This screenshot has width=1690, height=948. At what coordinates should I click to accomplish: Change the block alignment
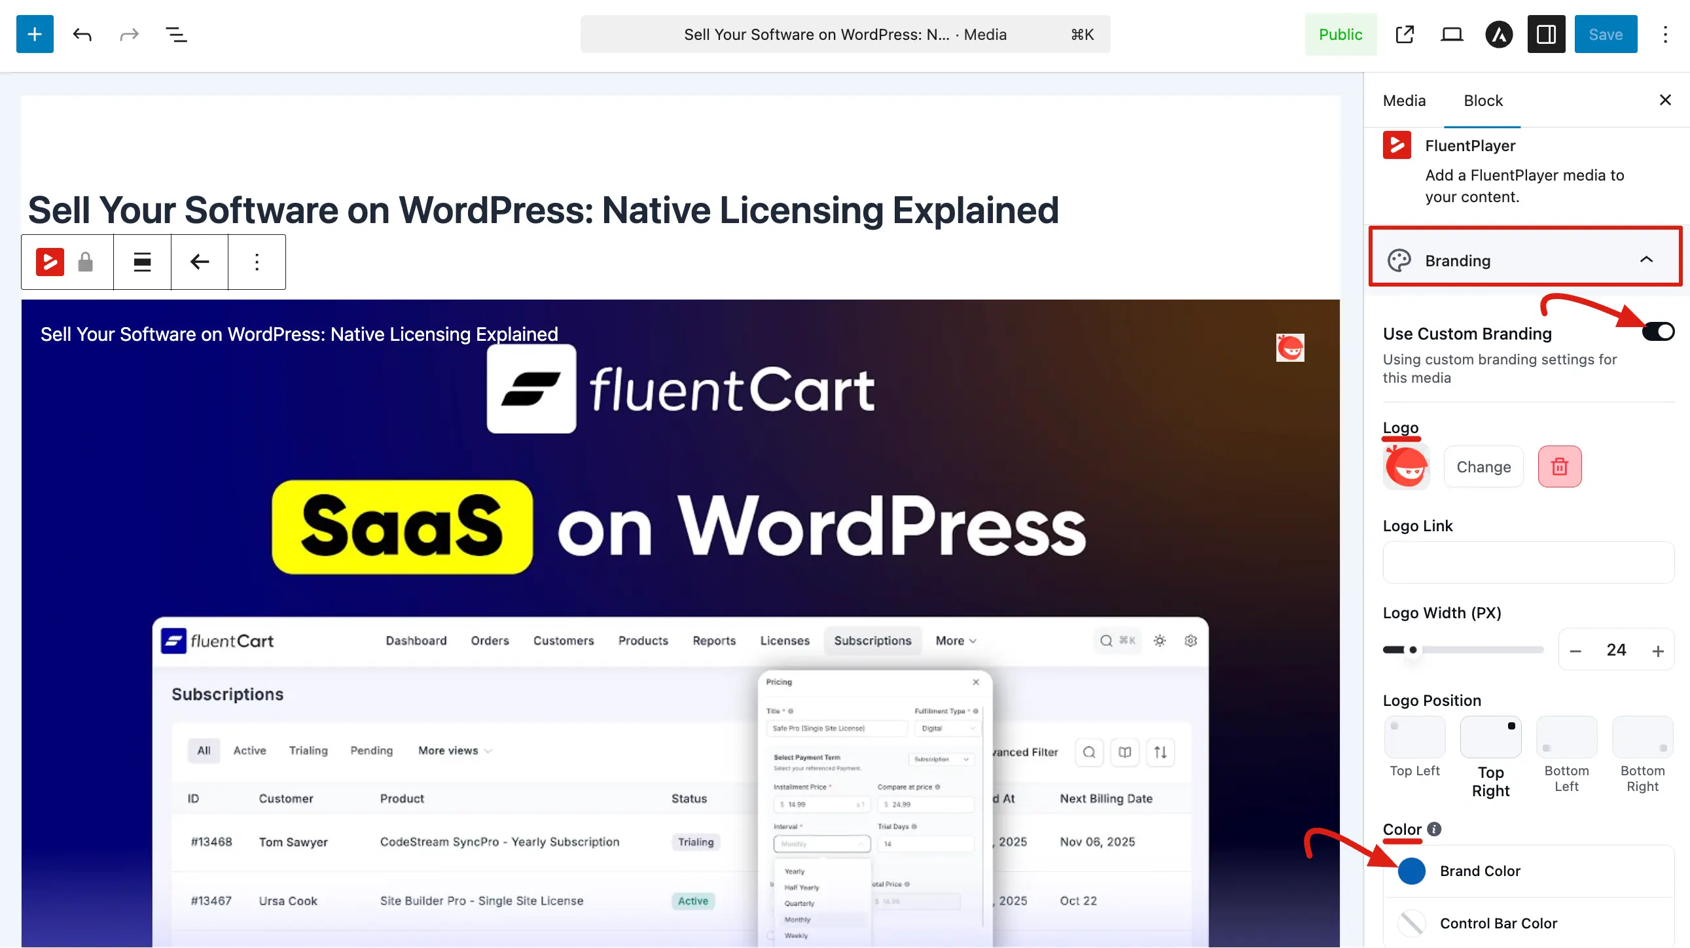click(143, 262)
